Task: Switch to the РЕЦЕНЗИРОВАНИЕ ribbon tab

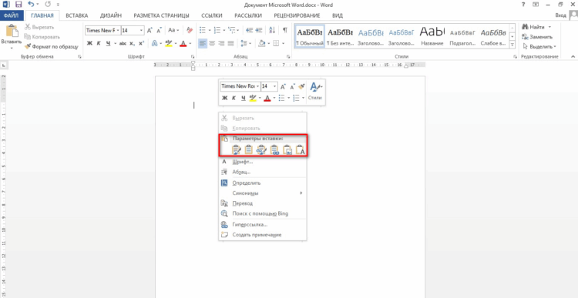Action: pyautogui.click(x=297, y=15)
